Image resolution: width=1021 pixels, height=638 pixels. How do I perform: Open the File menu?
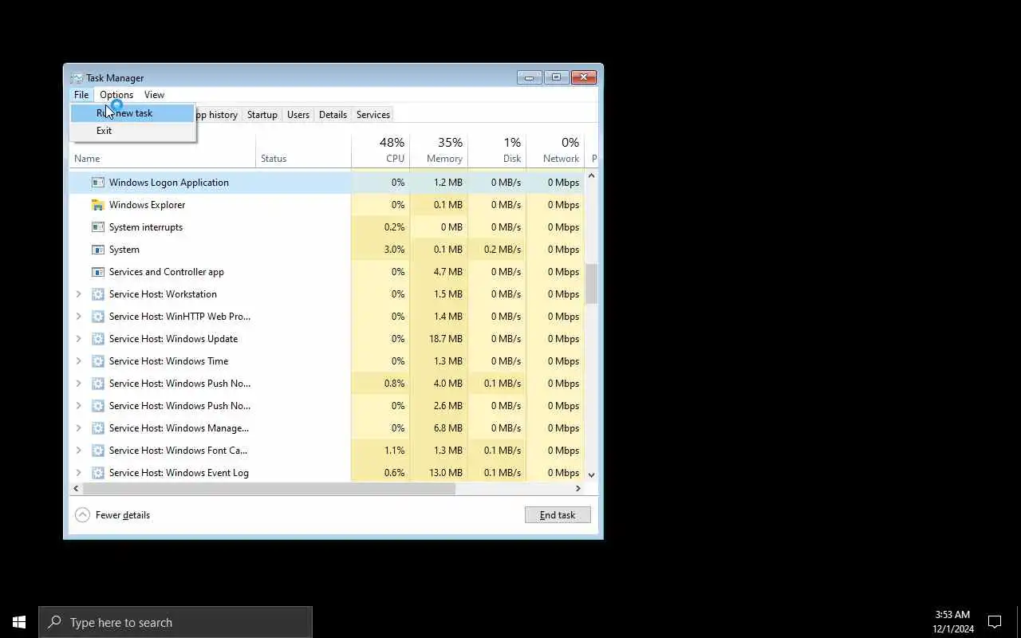pos(81,95)
